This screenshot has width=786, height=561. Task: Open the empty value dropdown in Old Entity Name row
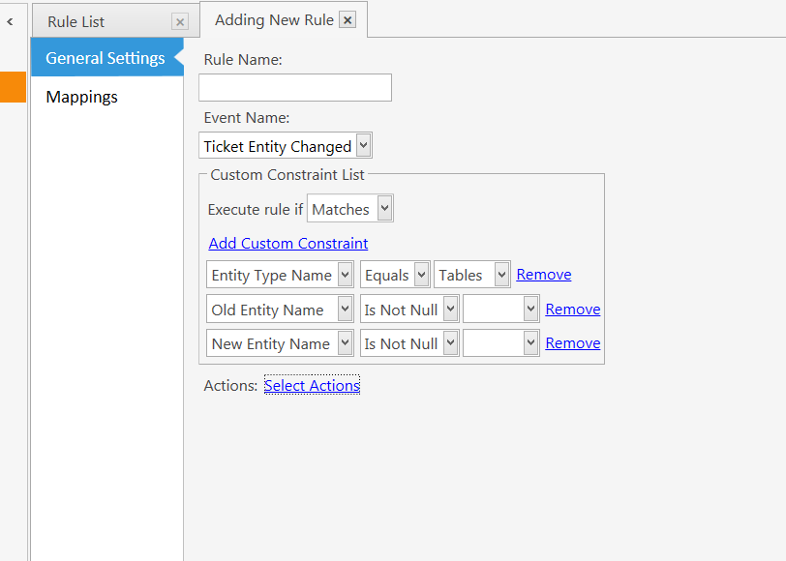pos(501,310)
